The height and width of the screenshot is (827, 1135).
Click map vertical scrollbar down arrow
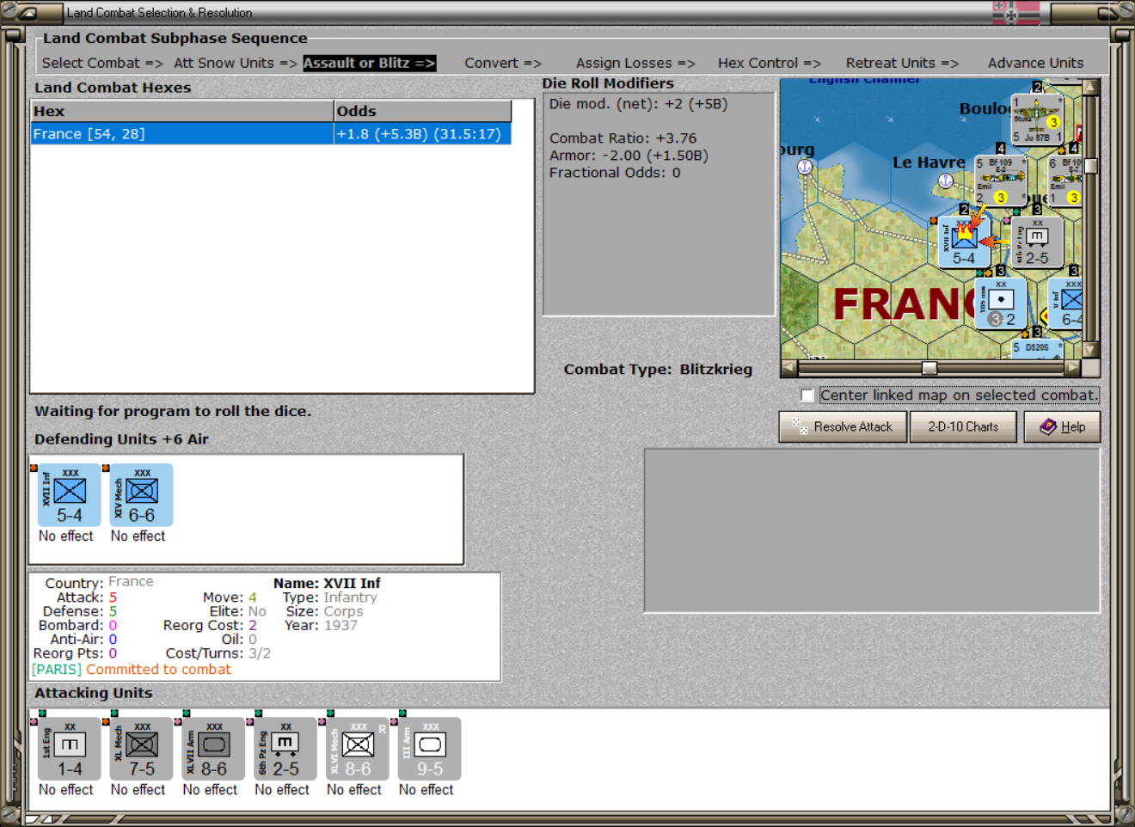1090,350
